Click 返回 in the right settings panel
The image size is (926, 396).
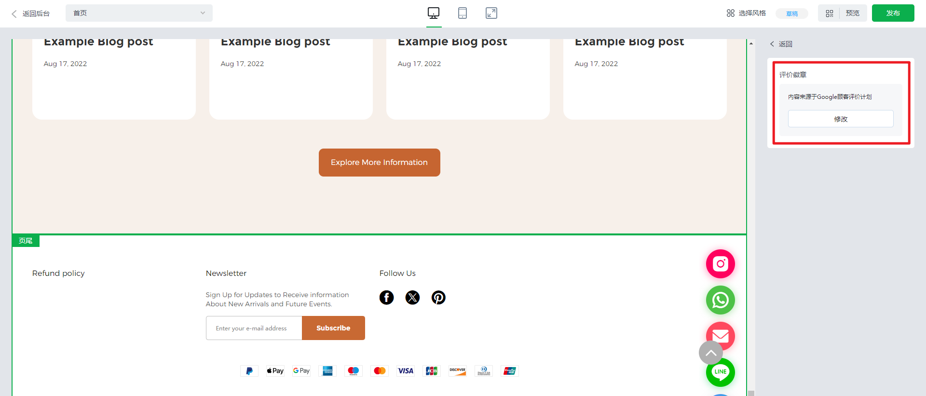(x=781, y=44)
